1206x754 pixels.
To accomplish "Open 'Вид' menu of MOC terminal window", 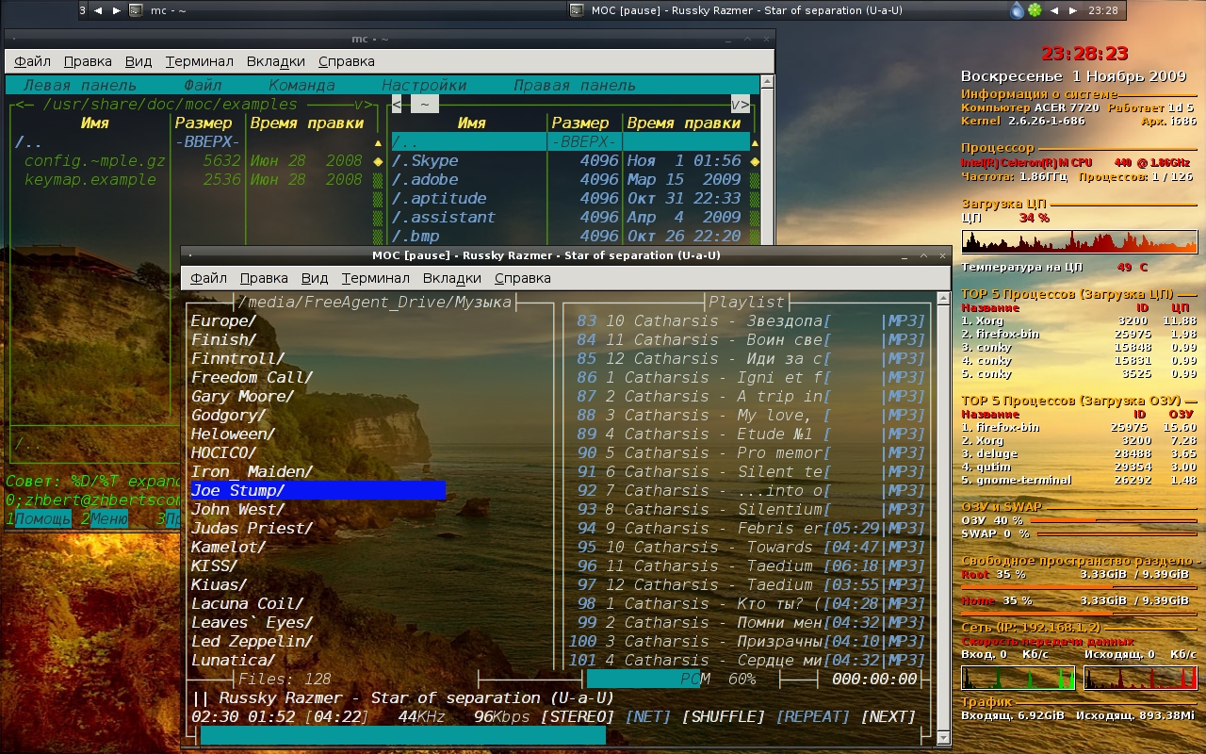I will pos(315,278).
